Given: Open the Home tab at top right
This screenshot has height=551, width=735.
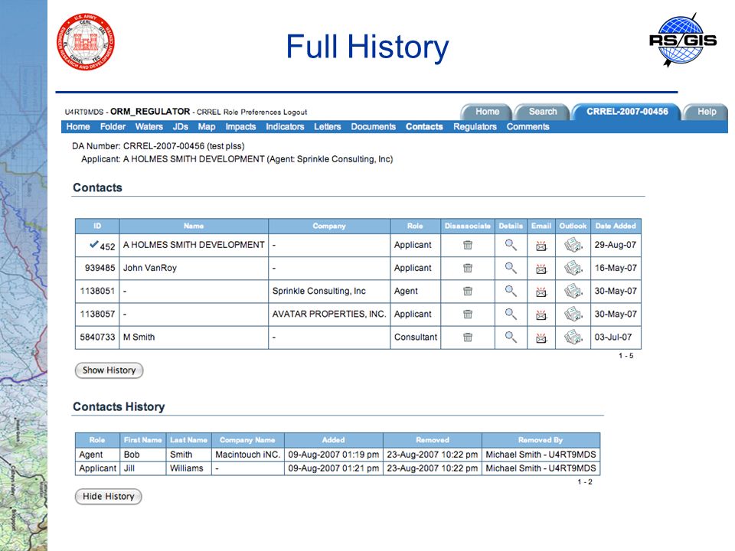Looking at the screenshot, I should (487, 112).
